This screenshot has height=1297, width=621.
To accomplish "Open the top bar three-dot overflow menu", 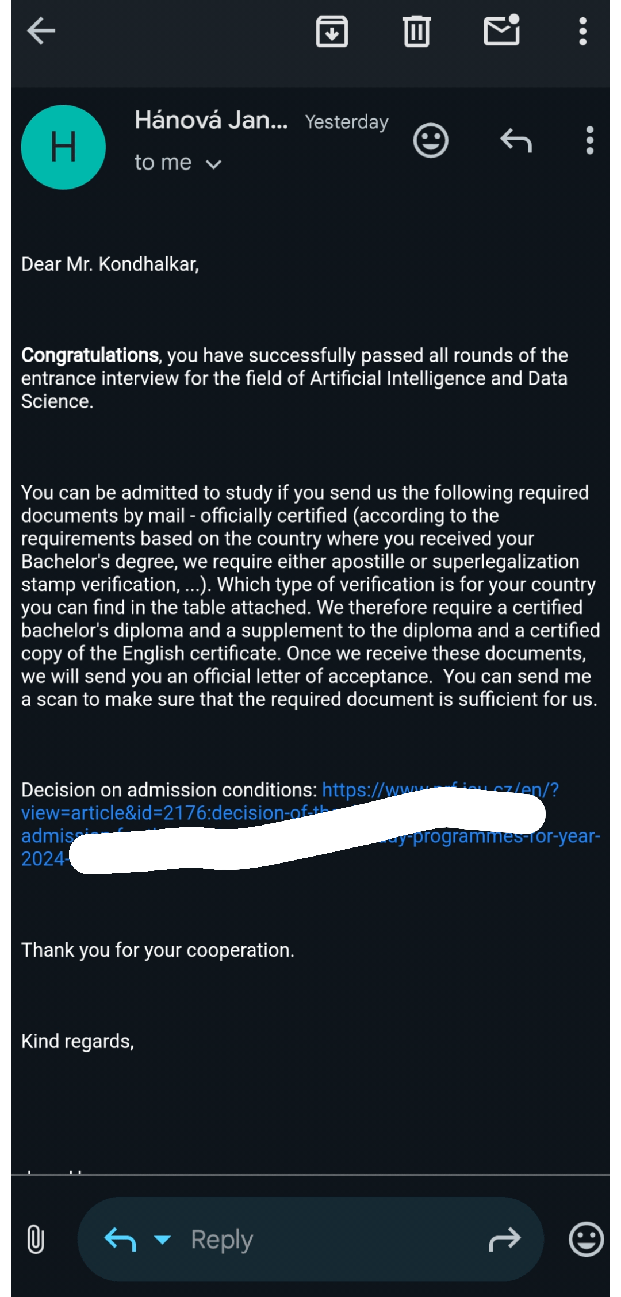I will click(x=582, y=31).
